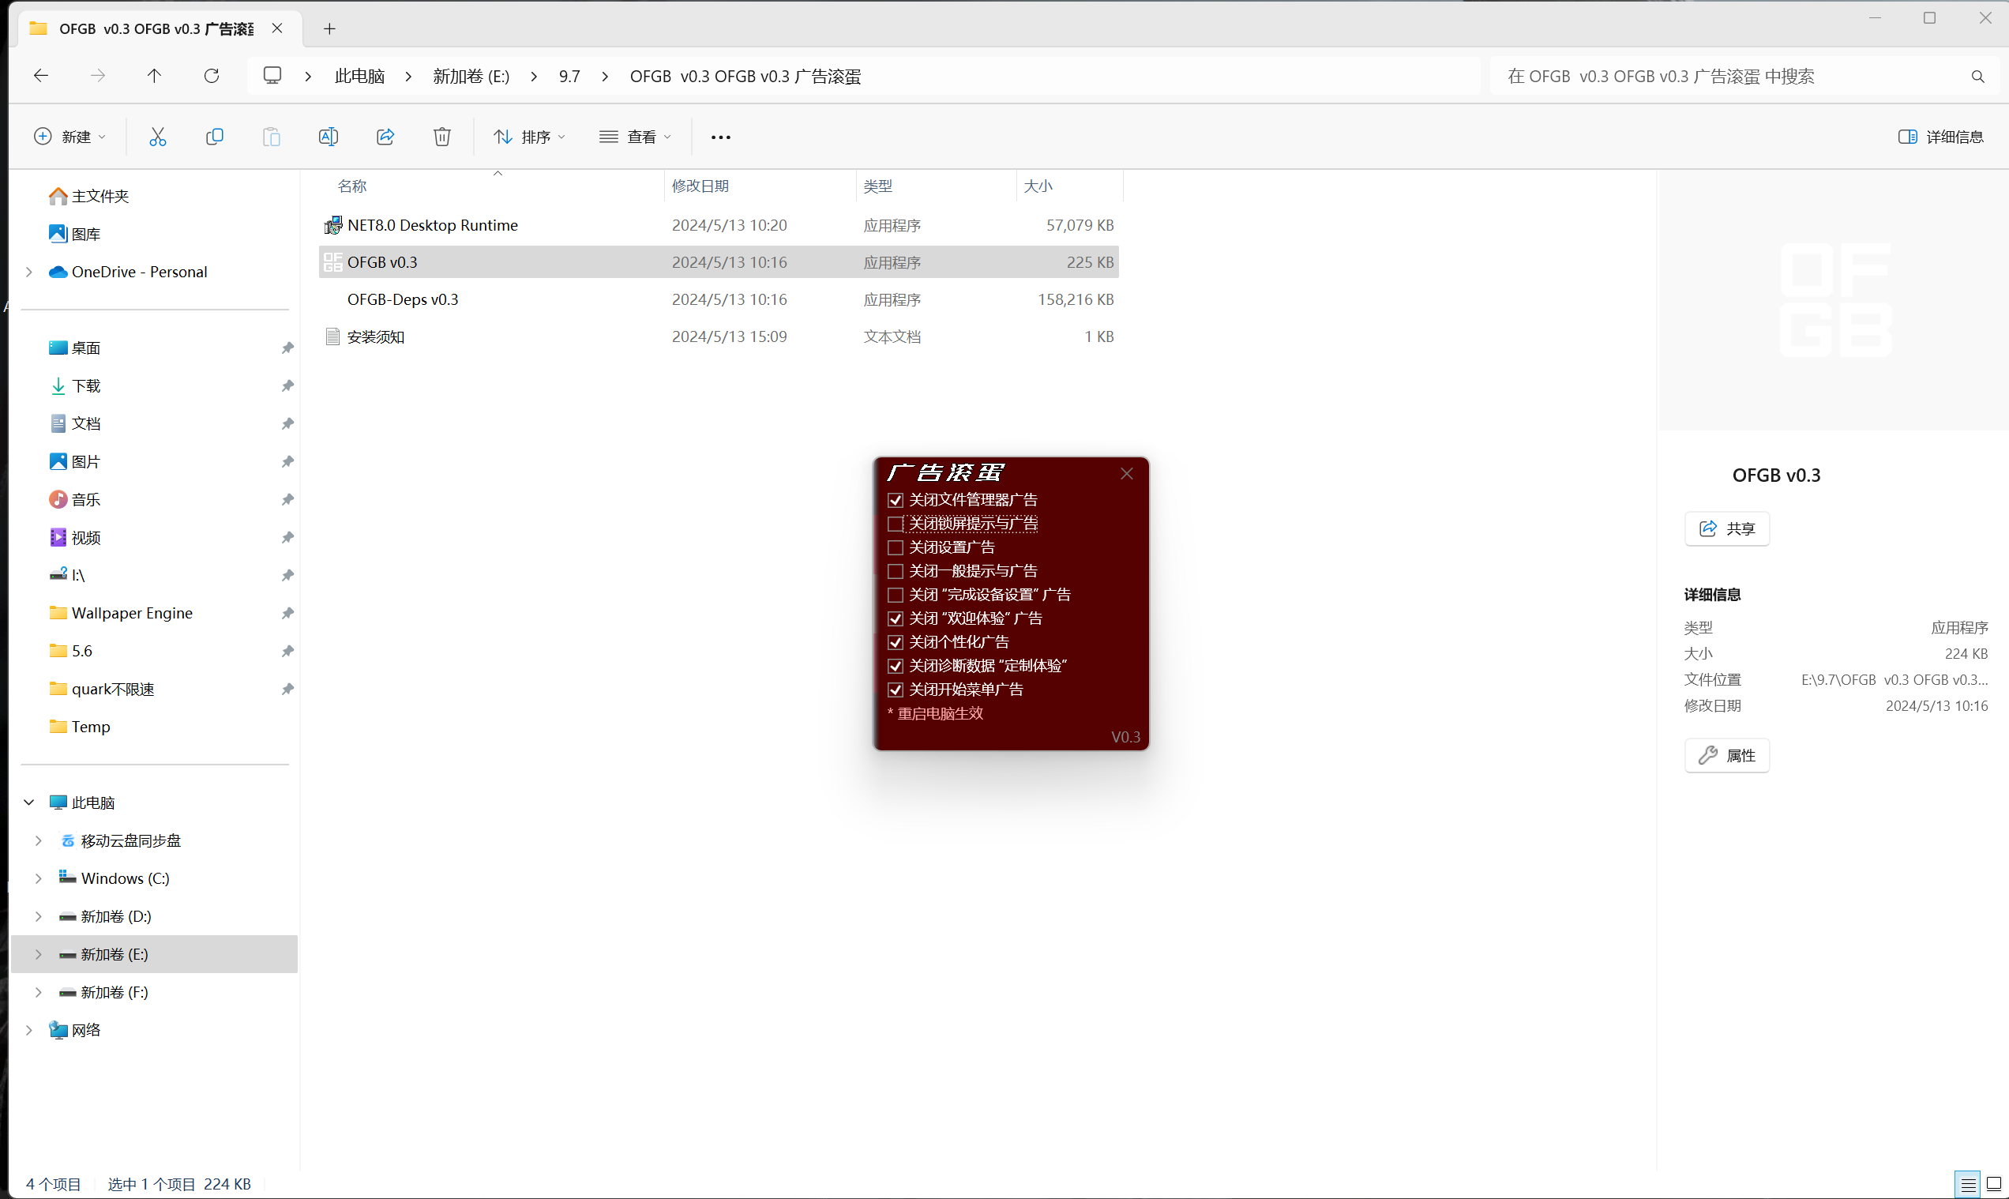2009x1199 pixels.
Task: Check the 关闭设置广告 option
Action: pos(895,547)
